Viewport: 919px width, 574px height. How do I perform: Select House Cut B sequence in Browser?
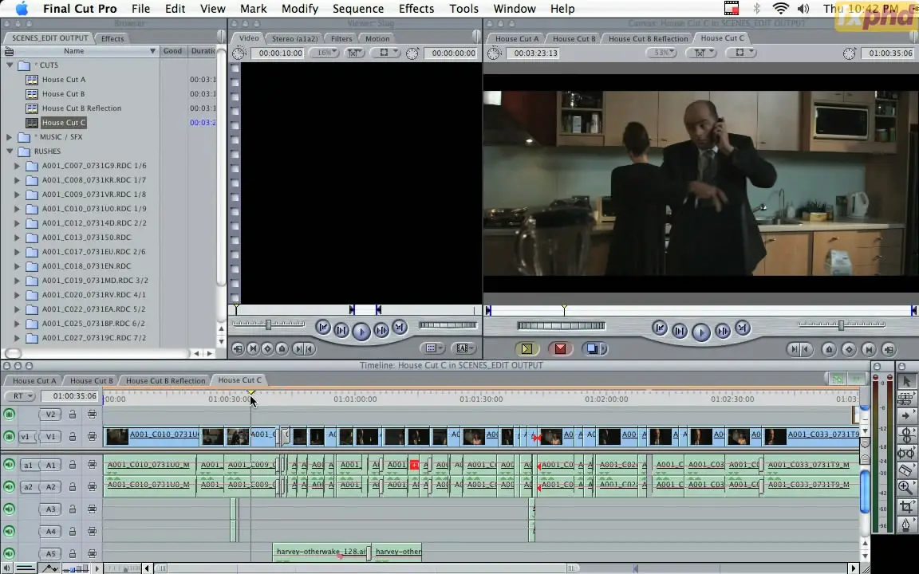[63, 94]
